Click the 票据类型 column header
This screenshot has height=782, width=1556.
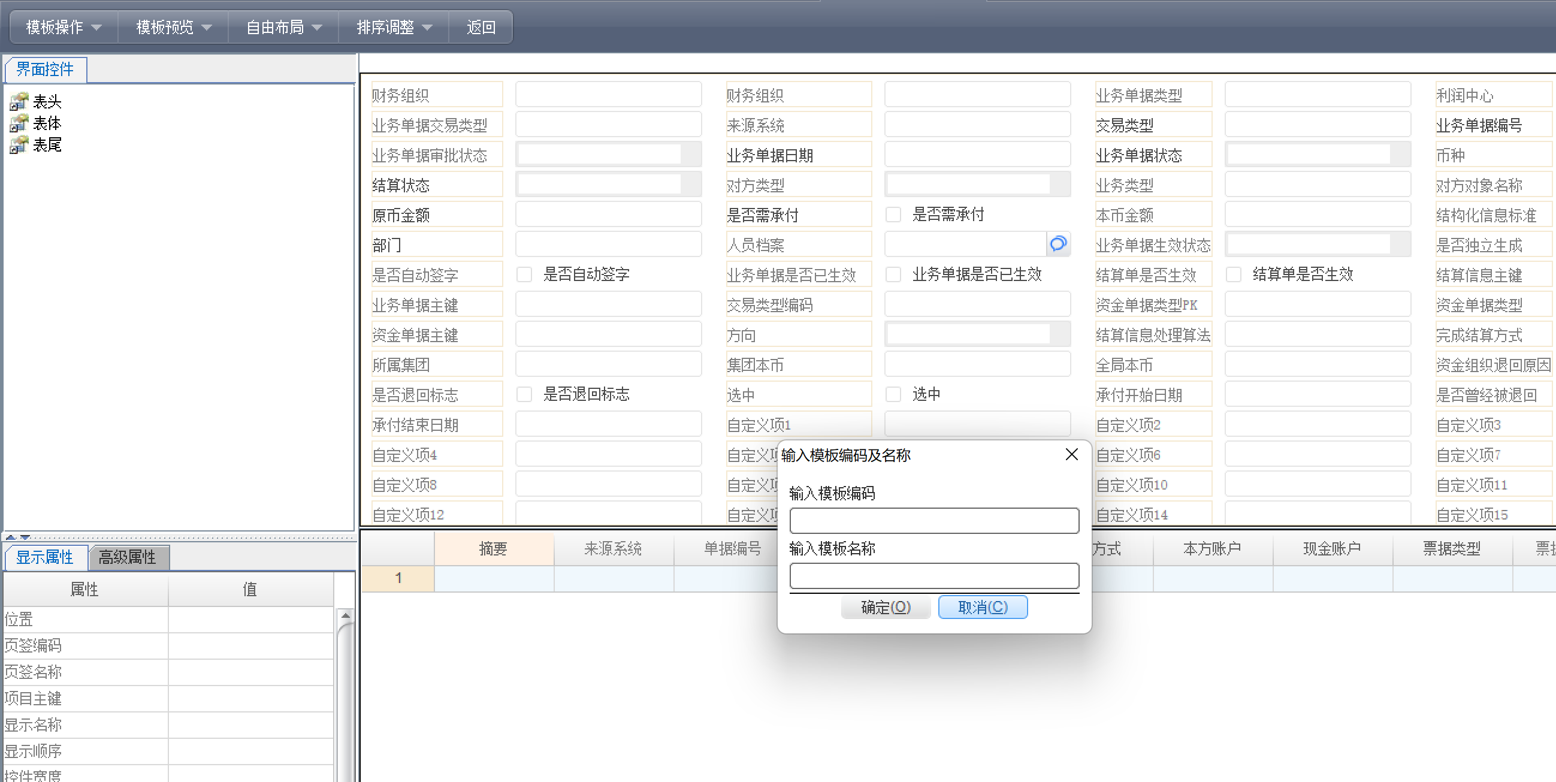pyautogui.click(x=1452, y=548)
